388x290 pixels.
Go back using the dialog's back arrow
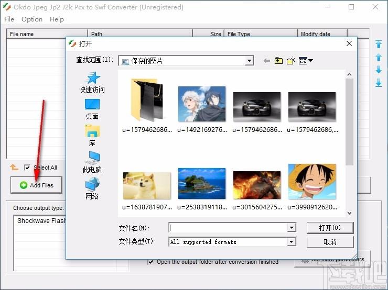(266, 61)
